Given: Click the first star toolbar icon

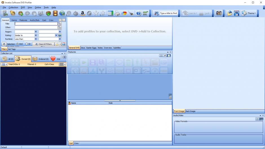Looking at the screenshot, I should tap(96, 13).
